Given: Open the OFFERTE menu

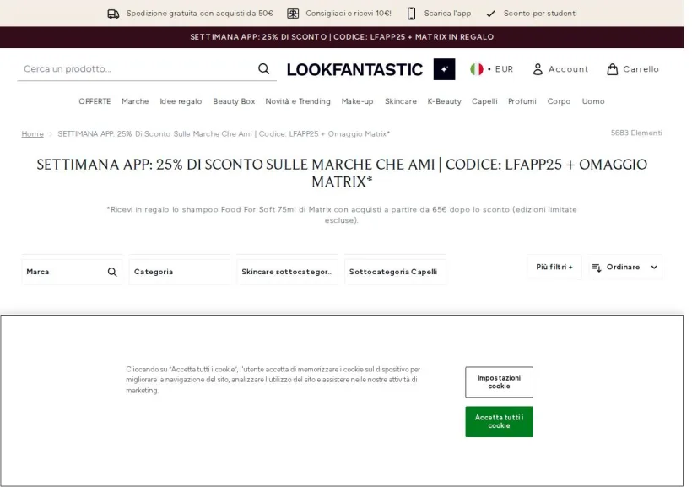Looking at the screenshot, I should click(x=95, y=101).
